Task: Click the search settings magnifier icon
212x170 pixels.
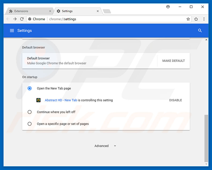Action: pyautogui.click(x=200, y=31)
